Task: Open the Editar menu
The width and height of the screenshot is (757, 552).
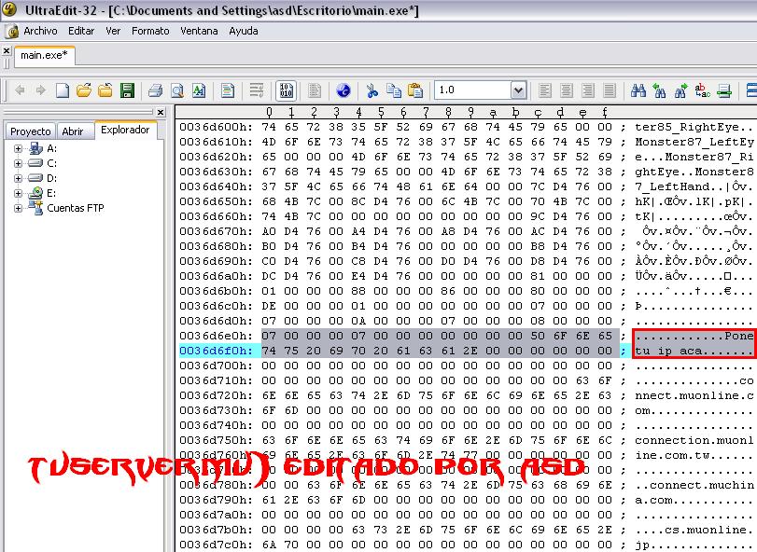Action: pos(81,31)
